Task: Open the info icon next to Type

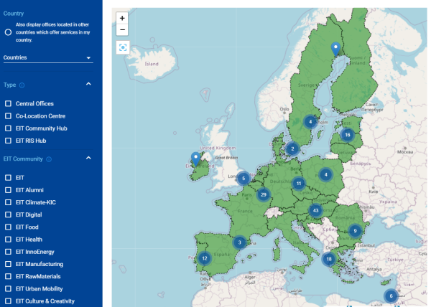Action: (22, 85)
